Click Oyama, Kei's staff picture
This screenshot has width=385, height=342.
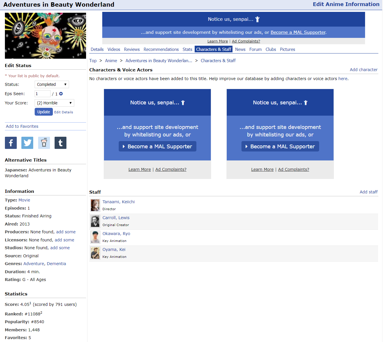pyautogui.click(x=95, y=253)
